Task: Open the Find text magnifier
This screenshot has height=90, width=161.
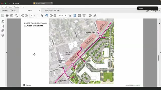Action: coord(16,15)
